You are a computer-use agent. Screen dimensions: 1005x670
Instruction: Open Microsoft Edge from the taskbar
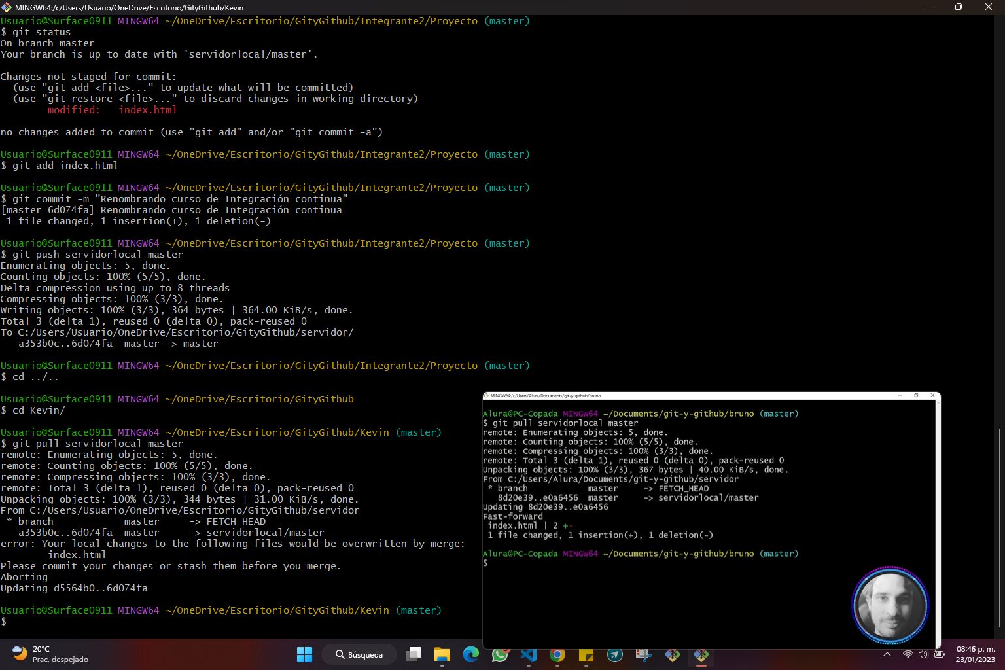[471, 654]
